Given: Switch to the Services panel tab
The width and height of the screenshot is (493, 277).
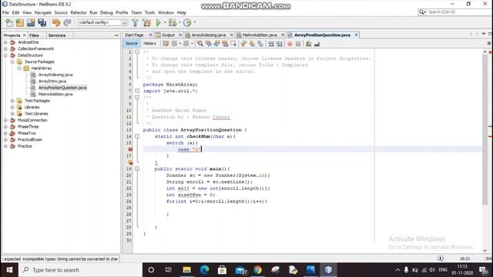Looking at the screenshot, I should (x=57, y=35).
